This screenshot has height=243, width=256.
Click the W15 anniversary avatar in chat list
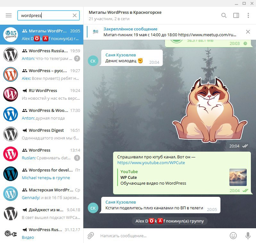11,35
